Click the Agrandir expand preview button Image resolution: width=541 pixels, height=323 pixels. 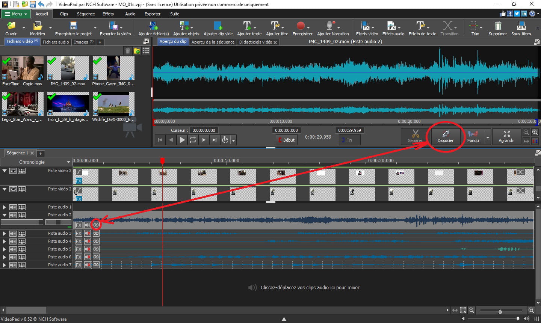(x=506, y=137)
